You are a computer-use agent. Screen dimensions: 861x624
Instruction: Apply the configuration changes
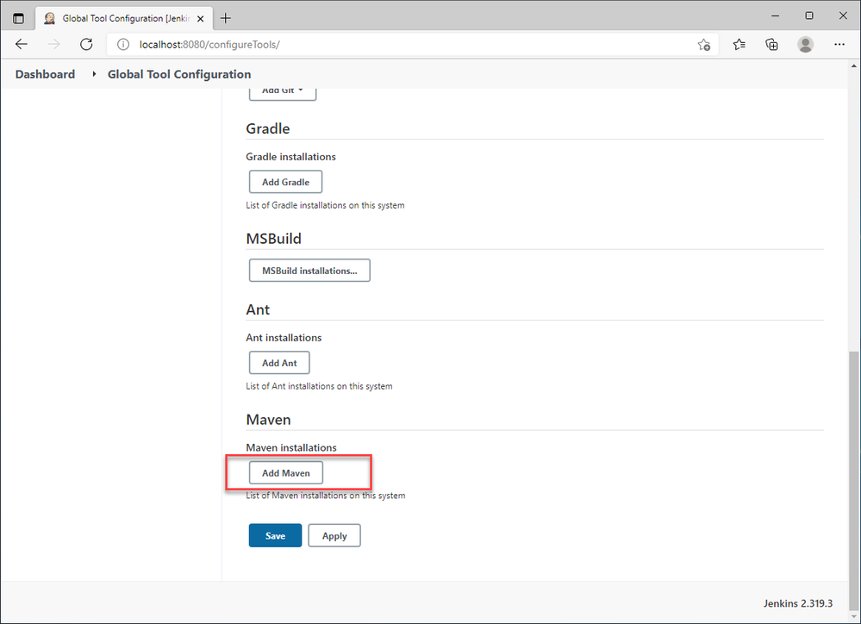tap(334, 535)
